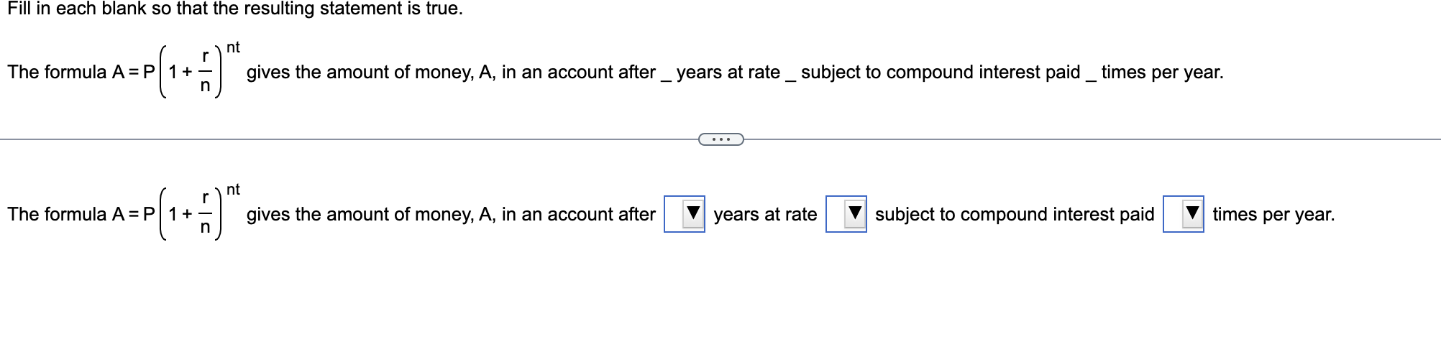Click "The formula A = P" in the question row
The height and width of the screenshot is (362, 1441).
coord(81,72)
